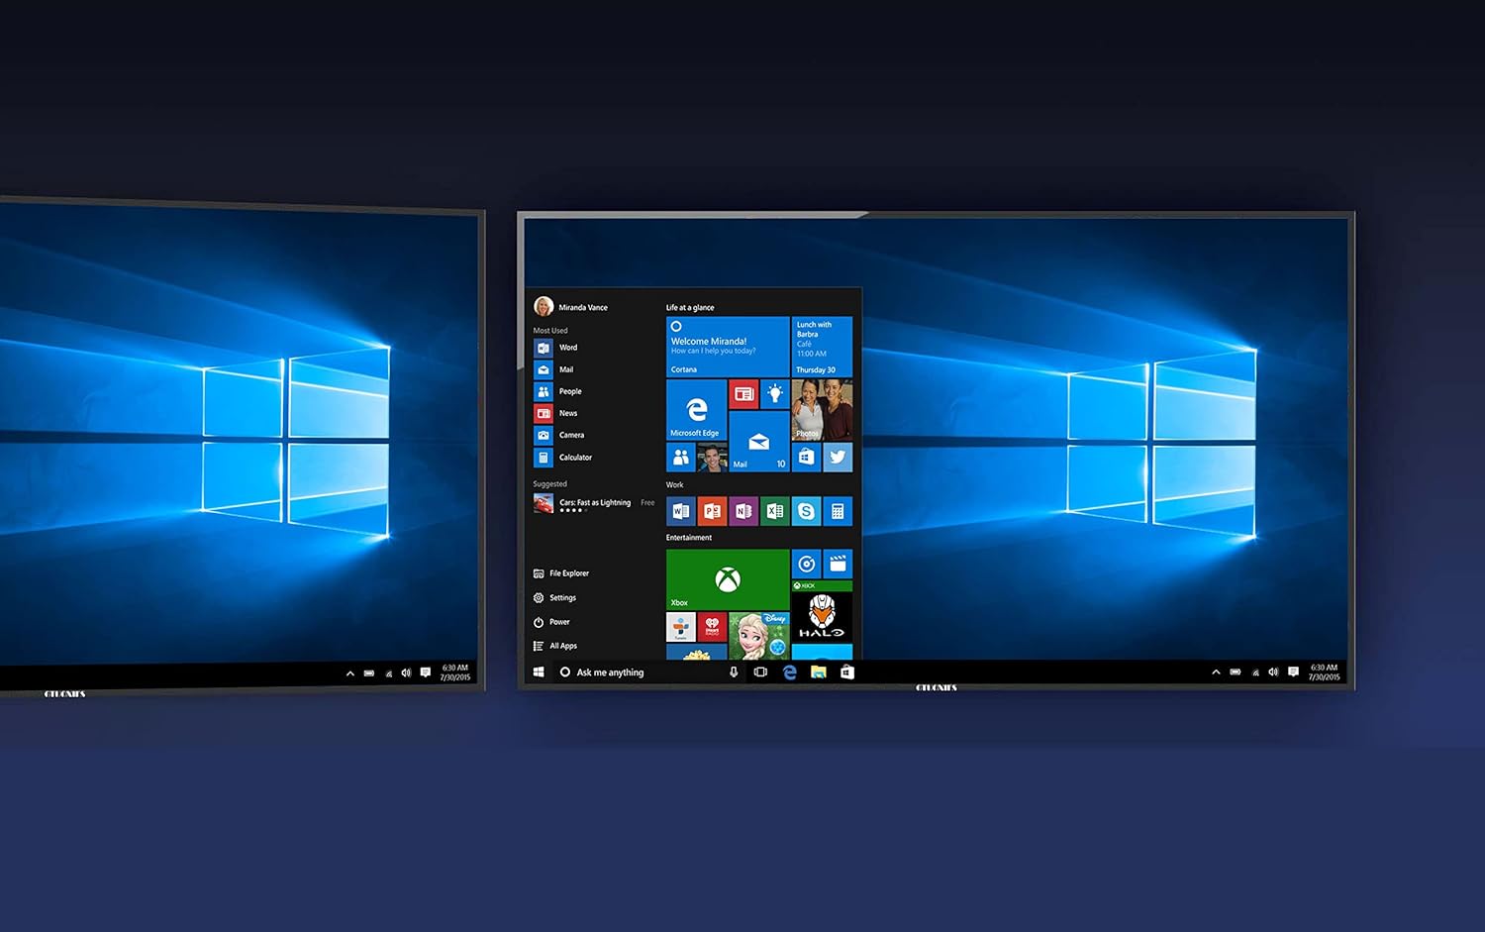Image resolution: width=1485 pixels, height=932 pixels.
Task: Click the PowerPoint tile in the Work group
Action: pyautogui.click(x=712, y=511)
